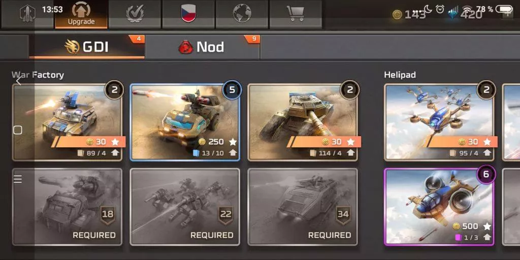Viewport: 520px width, 260px height.
Task: Tap the blue diamond currency counter 420
Action: pyautogui.click(x=465, y=15)
